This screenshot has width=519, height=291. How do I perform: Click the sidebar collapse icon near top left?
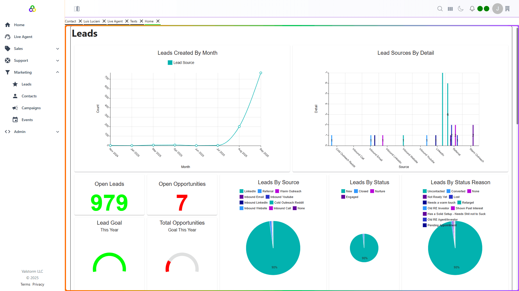point(77,9)
